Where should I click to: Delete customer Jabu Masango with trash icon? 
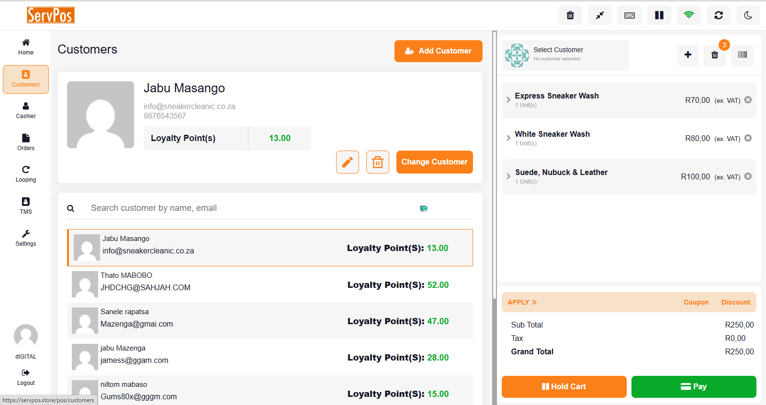(378, 162)
